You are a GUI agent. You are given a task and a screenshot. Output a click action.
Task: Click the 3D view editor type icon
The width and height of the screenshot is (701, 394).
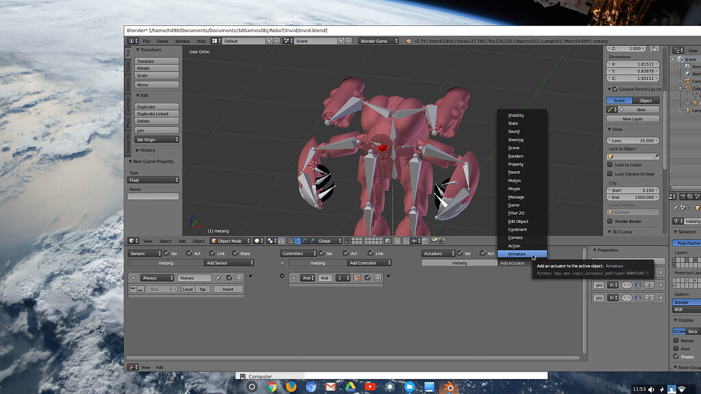pyautogui.click(x=133, y=241)
